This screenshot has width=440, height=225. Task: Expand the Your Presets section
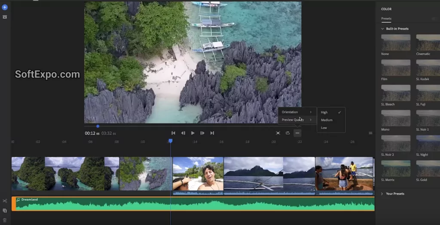coord(382,194)
